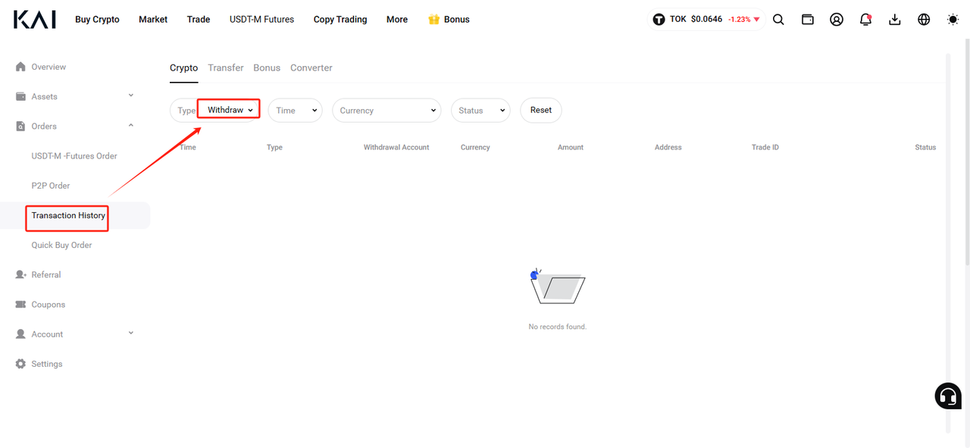Click the Withdrawal Account column header
This screenshot has width=970, height=448.
click(396, 147)
